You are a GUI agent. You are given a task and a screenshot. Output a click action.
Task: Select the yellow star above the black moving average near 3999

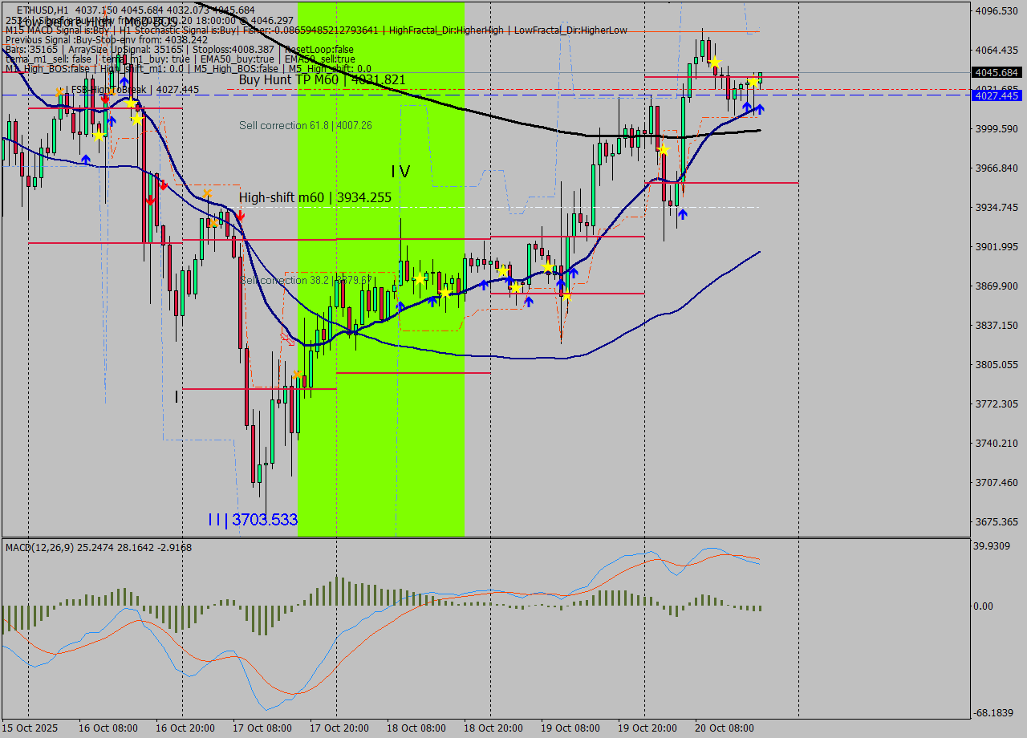click(664, 149)
